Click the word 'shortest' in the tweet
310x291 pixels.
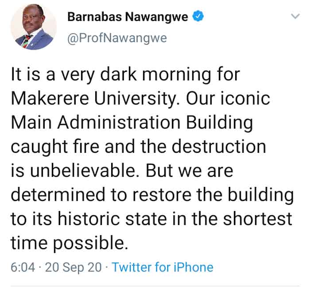point(258,219)
